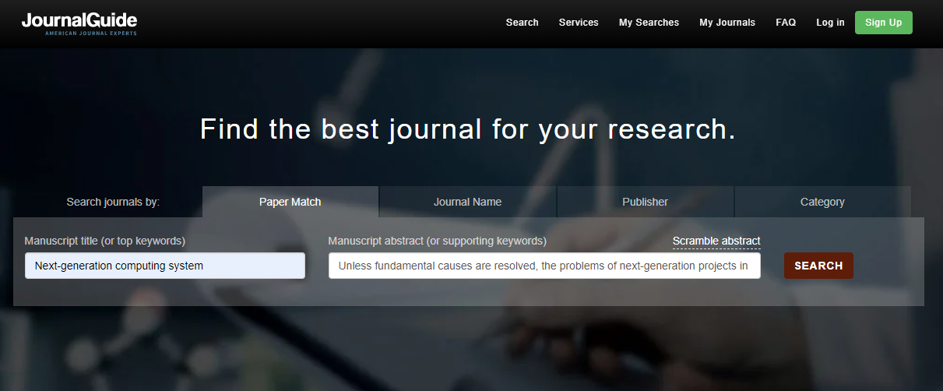Click the "Search journals by:" label
Image resolution: width=943 pixels, height=391 pixels.
tap(113, 202)
